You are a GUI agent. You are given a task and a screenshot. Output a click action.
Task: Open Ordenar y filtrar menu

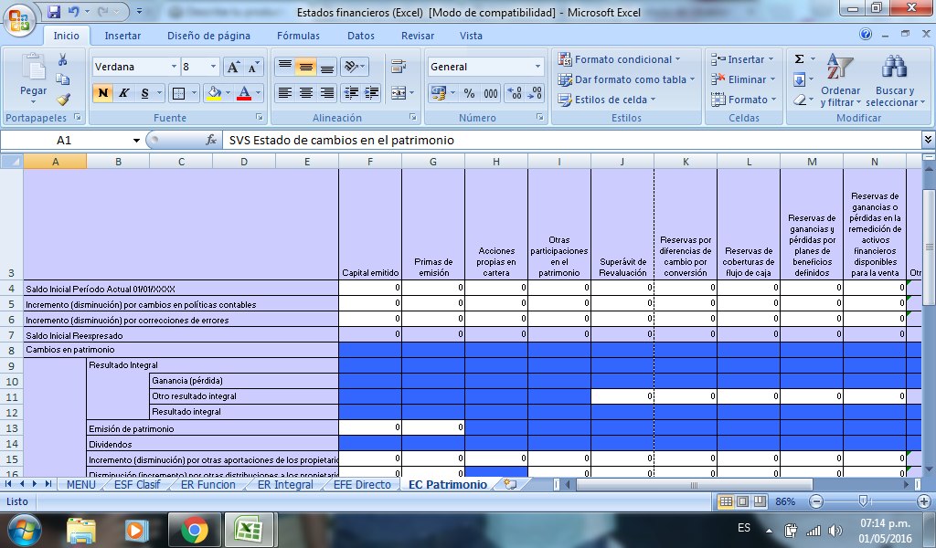click(x=841, y=80)
